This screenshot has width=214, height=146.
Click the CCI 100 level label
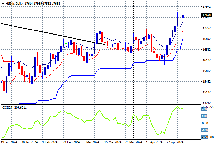[x=204, y=116]
